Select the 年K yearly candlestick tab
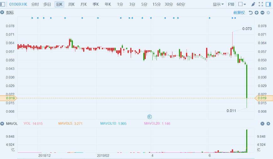Viewport: 273px width, 159px height. coord(108,4)
